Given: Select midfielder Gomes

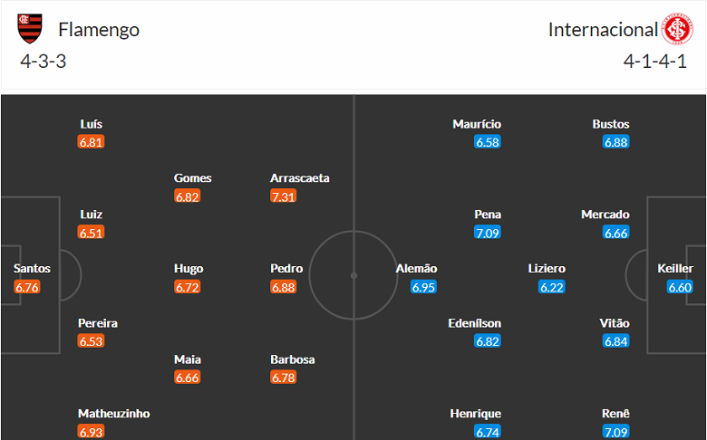Looking at the screenshot, I should pos(192,178).
